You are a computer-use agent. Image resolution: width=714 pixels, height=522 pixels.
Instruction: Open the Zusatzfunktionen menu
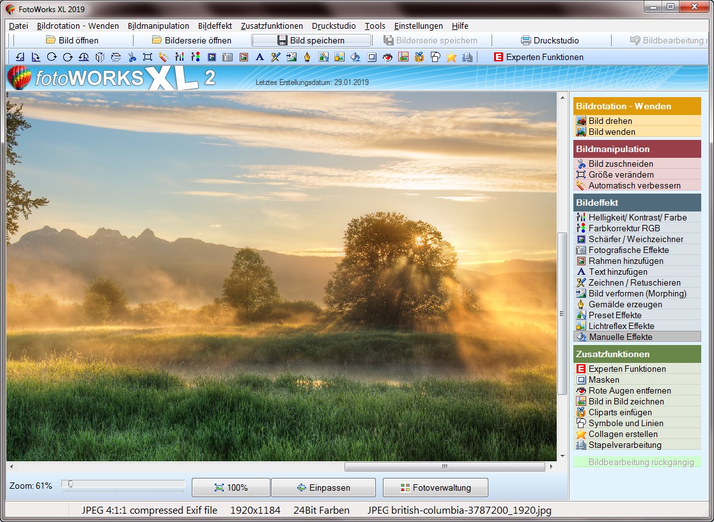click(x=272, y=26)
